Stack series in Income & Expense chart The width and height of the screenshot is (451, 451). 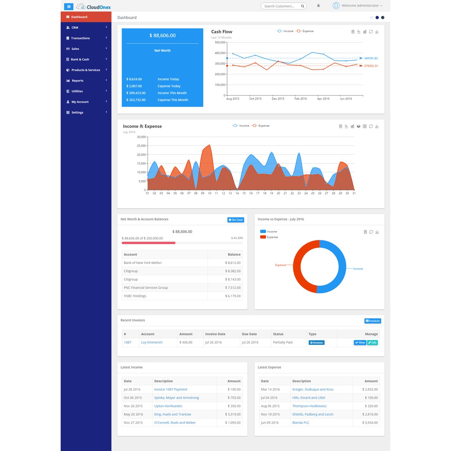pyautogui.click(x=359, y=126)
